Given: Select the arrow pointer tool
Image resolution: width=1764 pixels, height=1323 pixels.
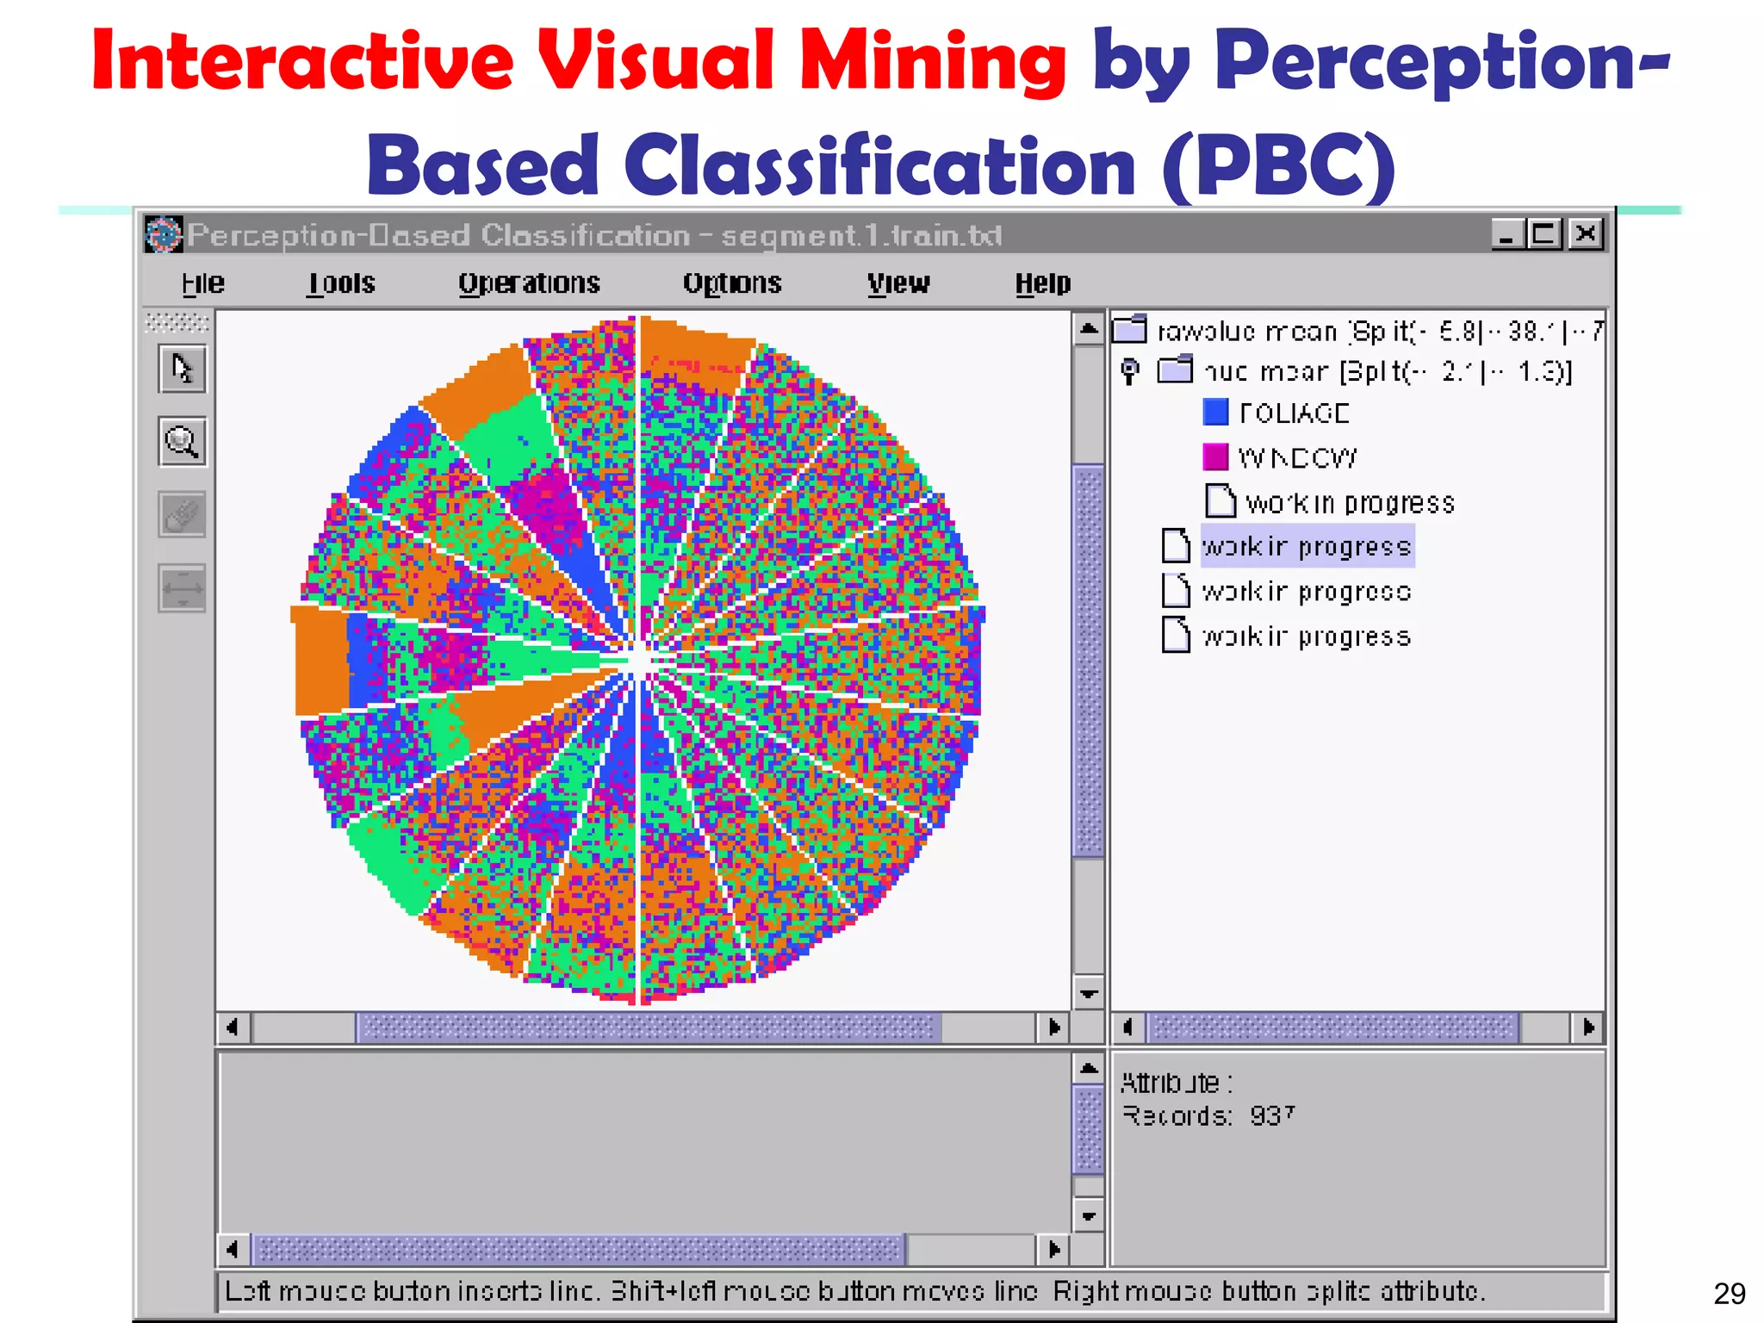Looking at the screenshot, I should coord(182,369).
